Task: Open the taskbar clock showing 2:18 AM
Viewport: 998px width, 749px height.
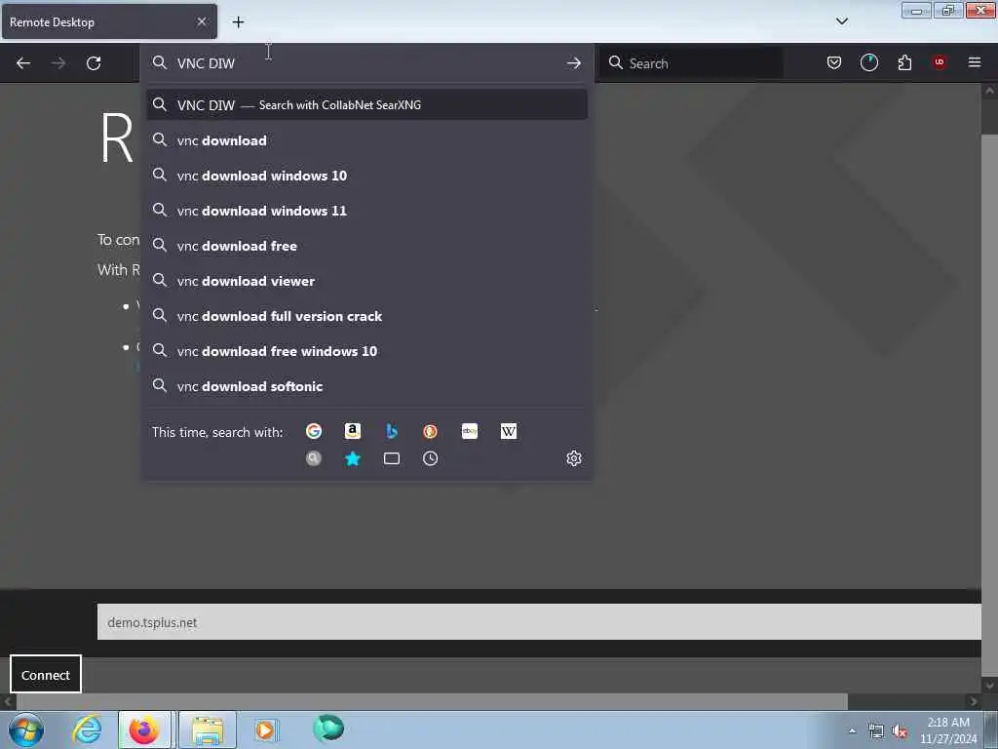Action: [947, 729]
